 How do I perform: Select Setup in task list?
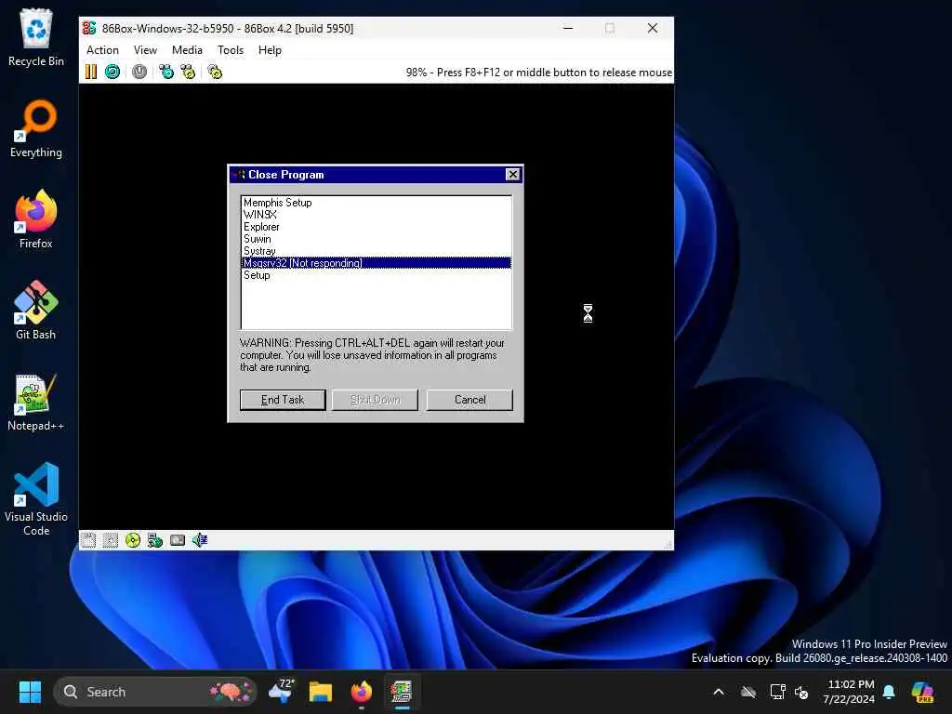pyautogui.click(x=377, y=275)
